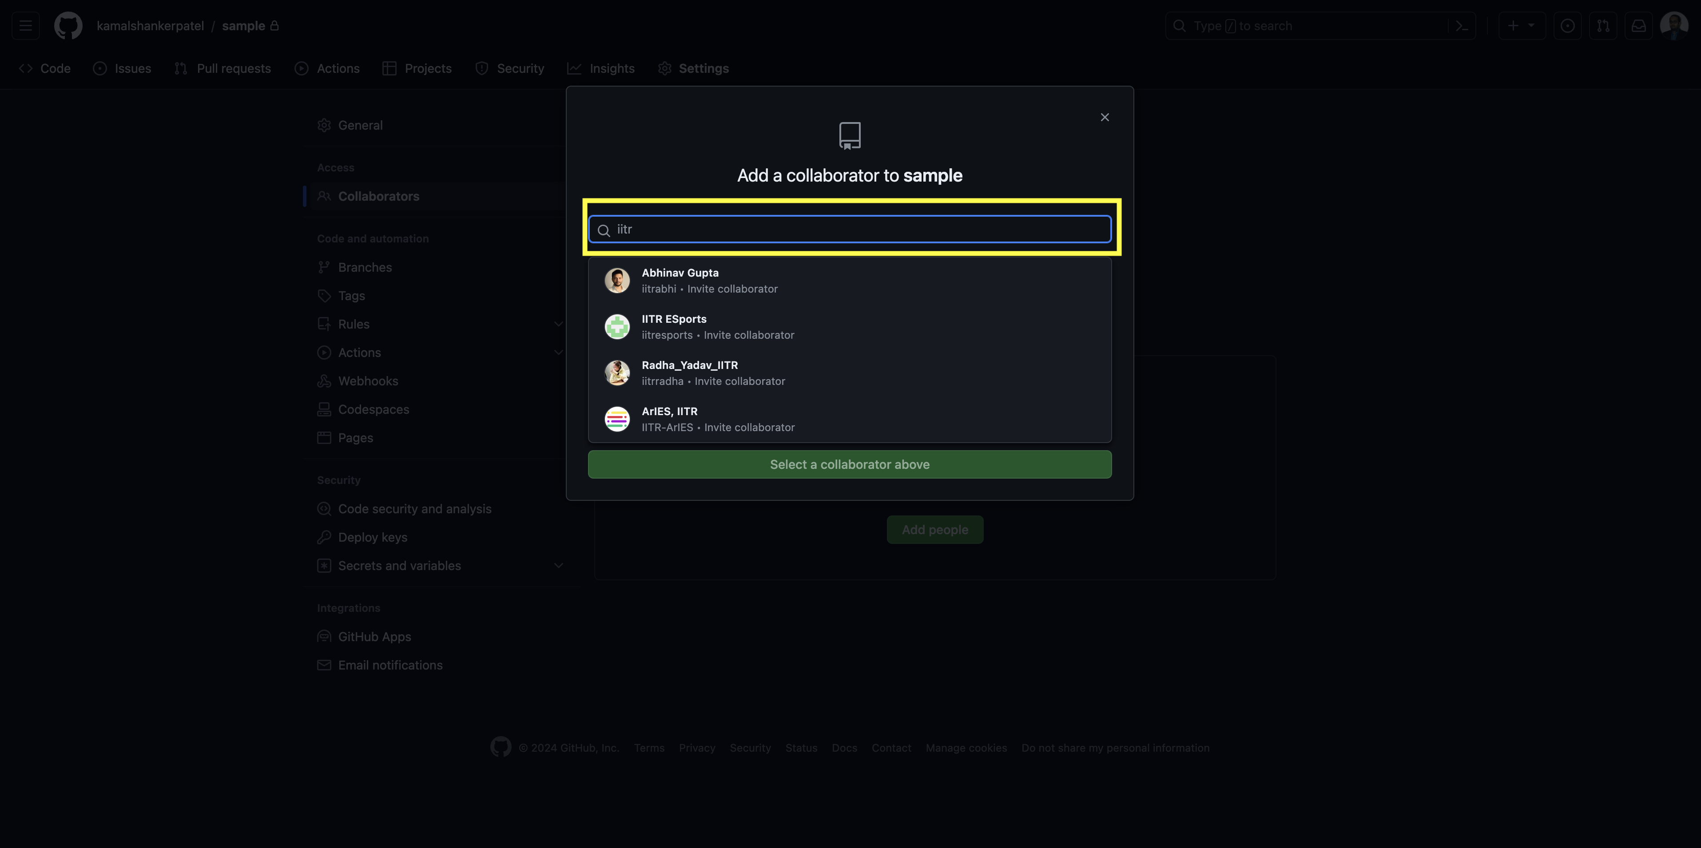1701x848 pixels.
Task: Click the issues icon in header
Action: 1567,26
